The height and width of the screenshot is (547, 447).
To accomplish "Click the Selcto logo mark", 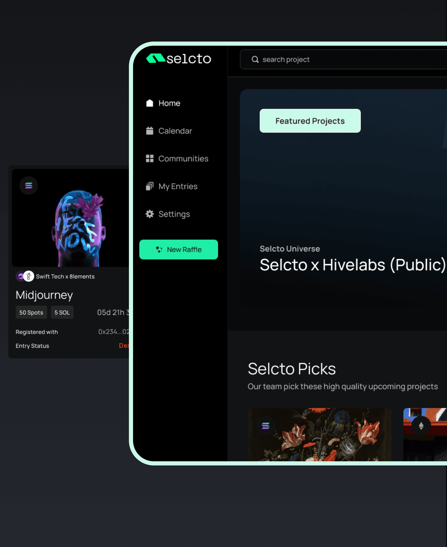I will [x=156, y=58].
